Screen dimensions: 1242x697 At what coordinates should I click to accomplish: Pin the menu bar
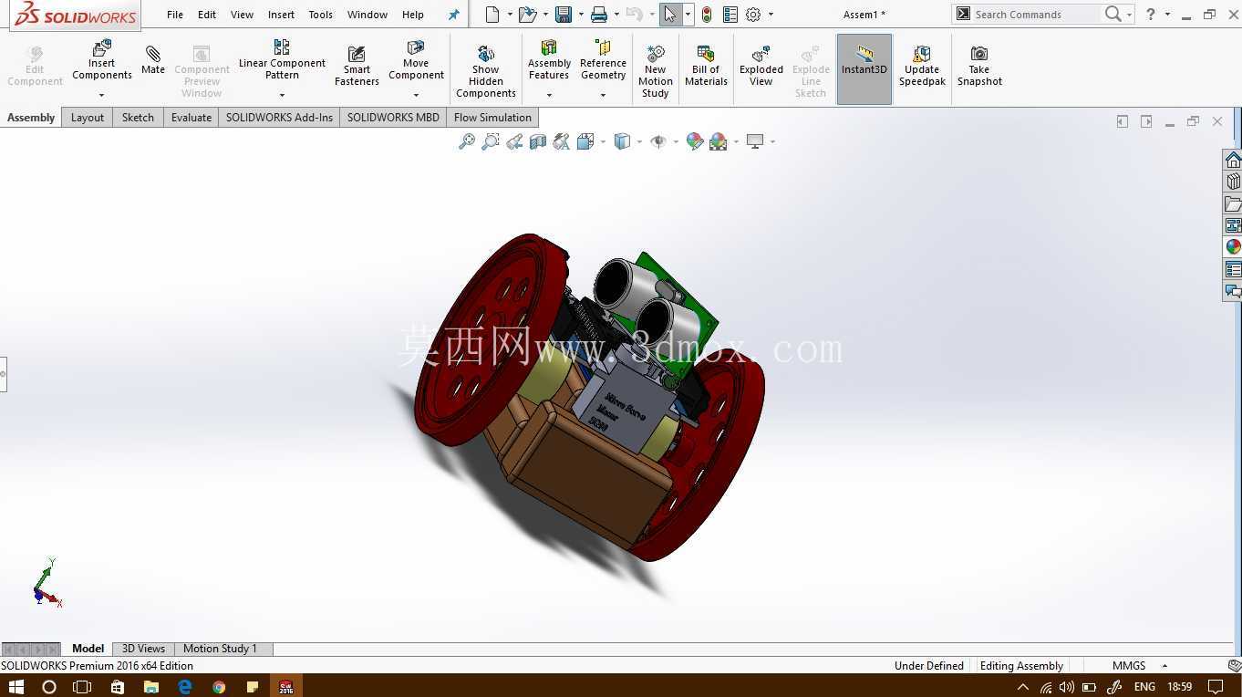pos(453,15)
